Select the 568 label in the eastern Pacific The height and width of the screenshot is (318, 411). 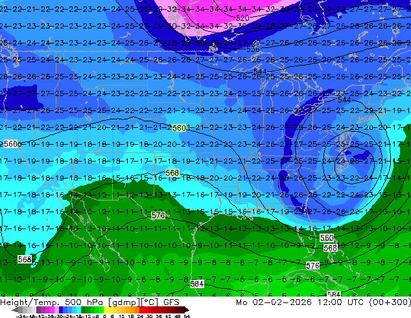coord(25,259)
